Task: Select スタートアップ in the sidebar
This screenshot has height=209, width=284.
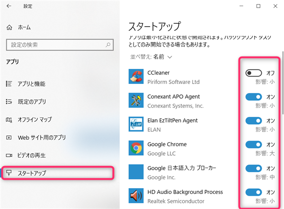Action: tap(58, 173)
